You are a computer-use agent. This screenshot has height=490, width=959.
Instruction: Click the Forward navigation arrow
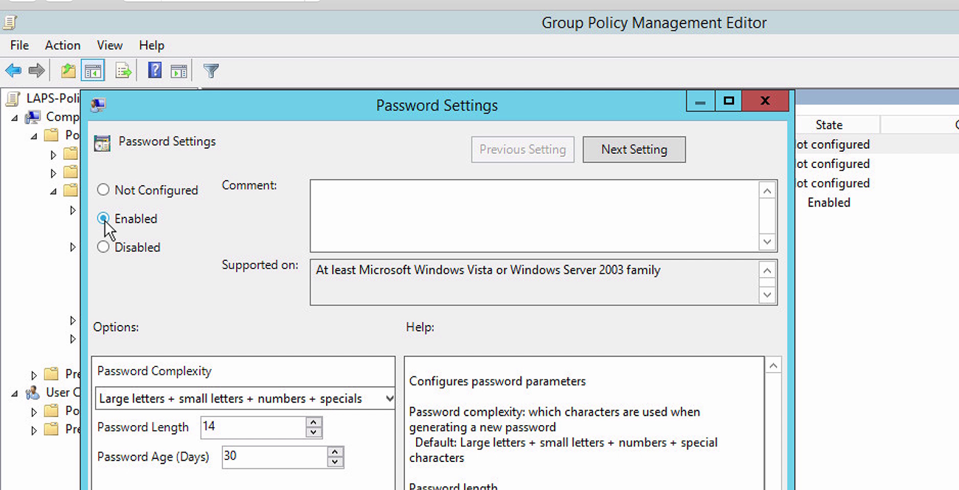35,70
